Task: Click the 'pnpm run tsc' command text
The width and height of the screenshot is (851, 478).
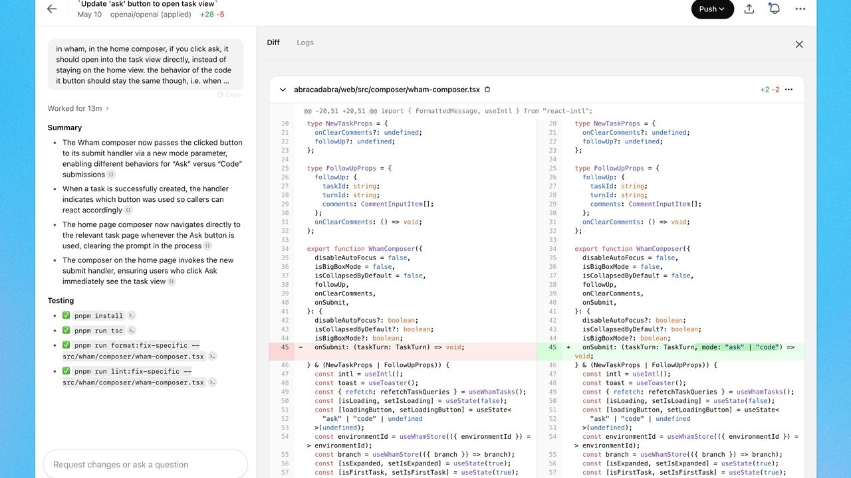Action: pos(98,331)
